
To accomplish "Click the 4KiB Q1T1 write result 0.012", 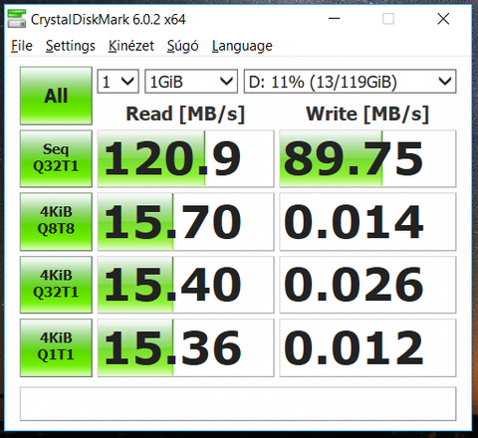I will (367, 347).
